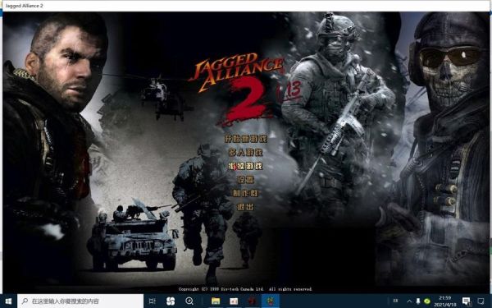Screen dimensions: 492x308
Task: Open the Windows Start menu
Action: [x=8, y=301]
